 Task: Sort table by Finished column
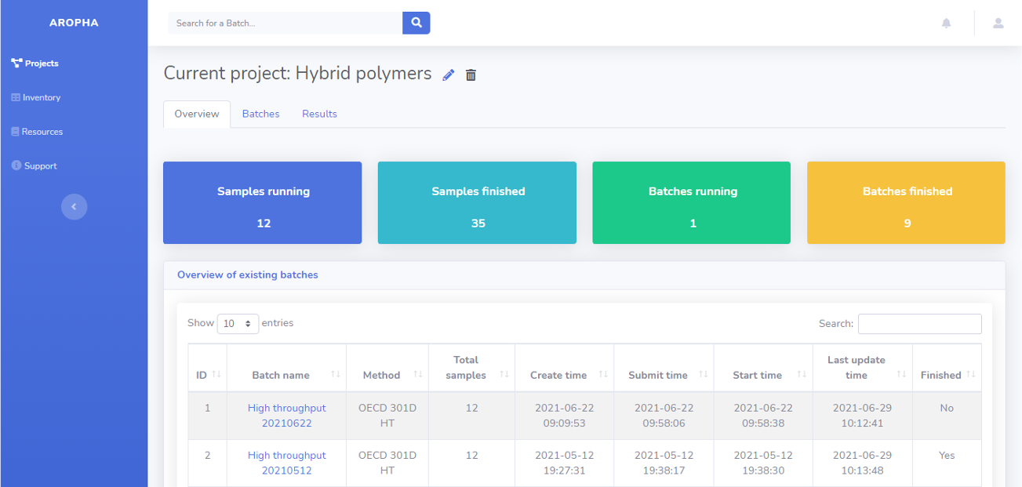point(947,375)
